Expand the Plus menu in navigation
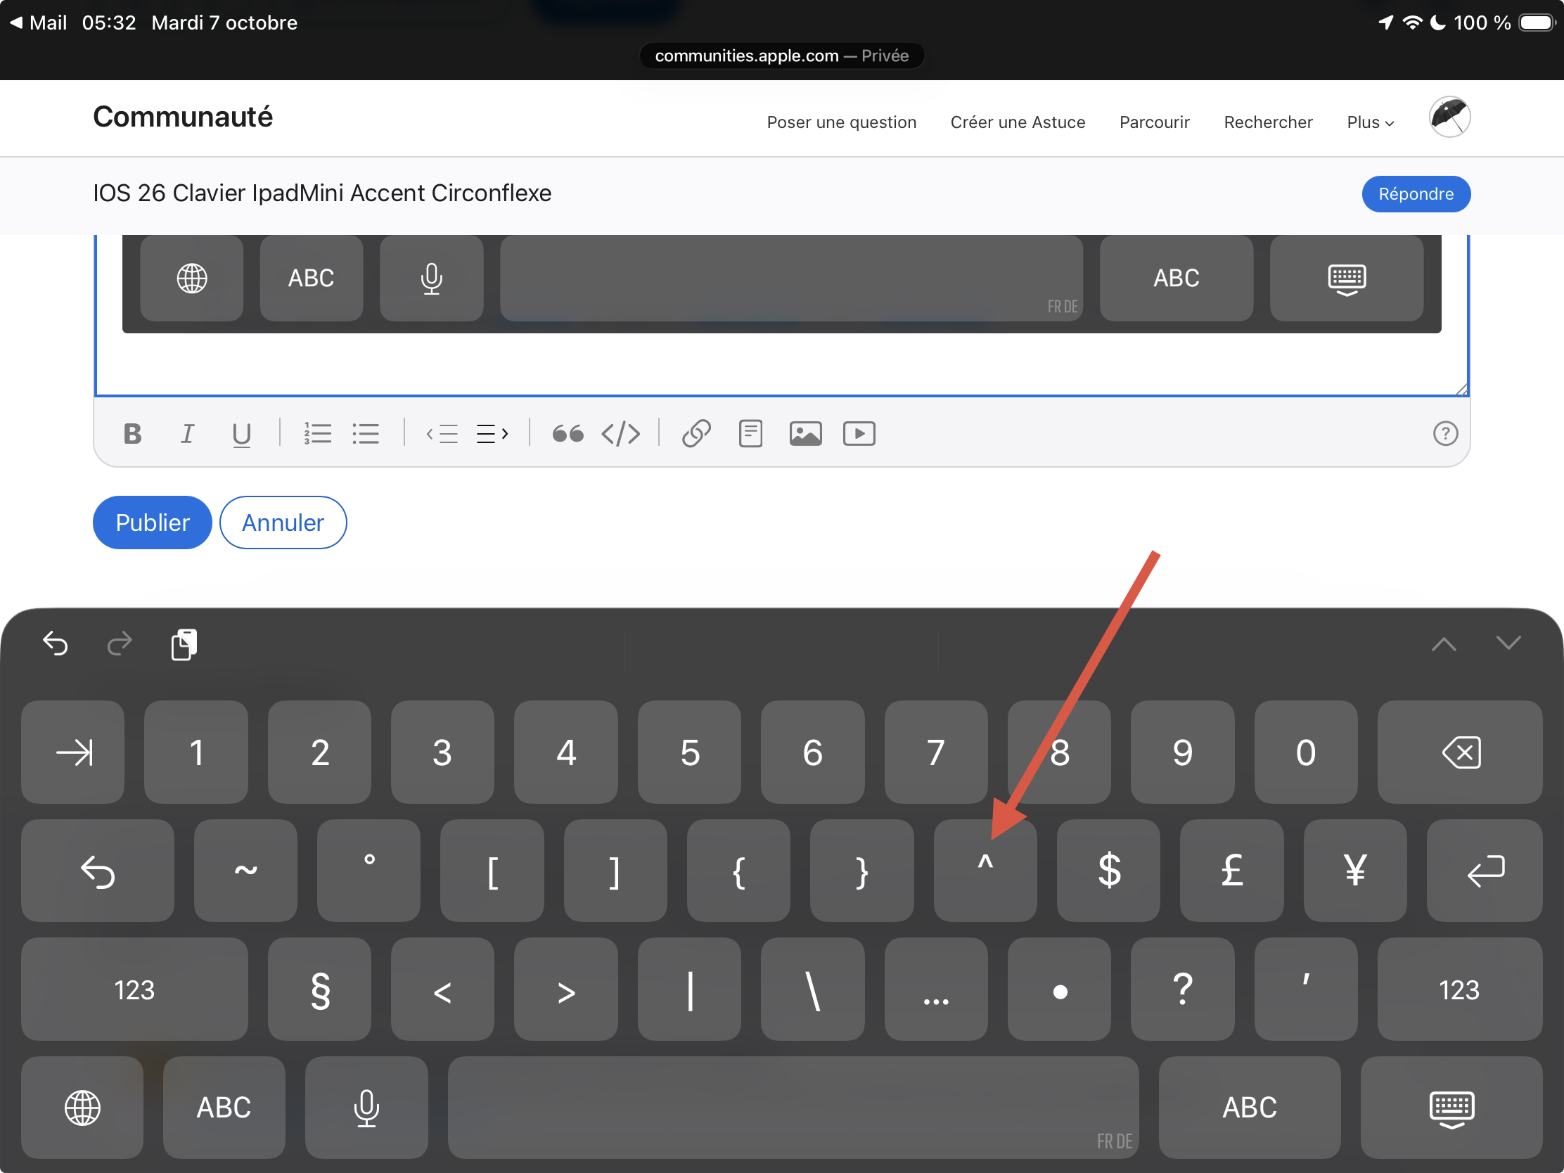1564x1173 pixels. pyautogui.click(x=1370, y=122)
